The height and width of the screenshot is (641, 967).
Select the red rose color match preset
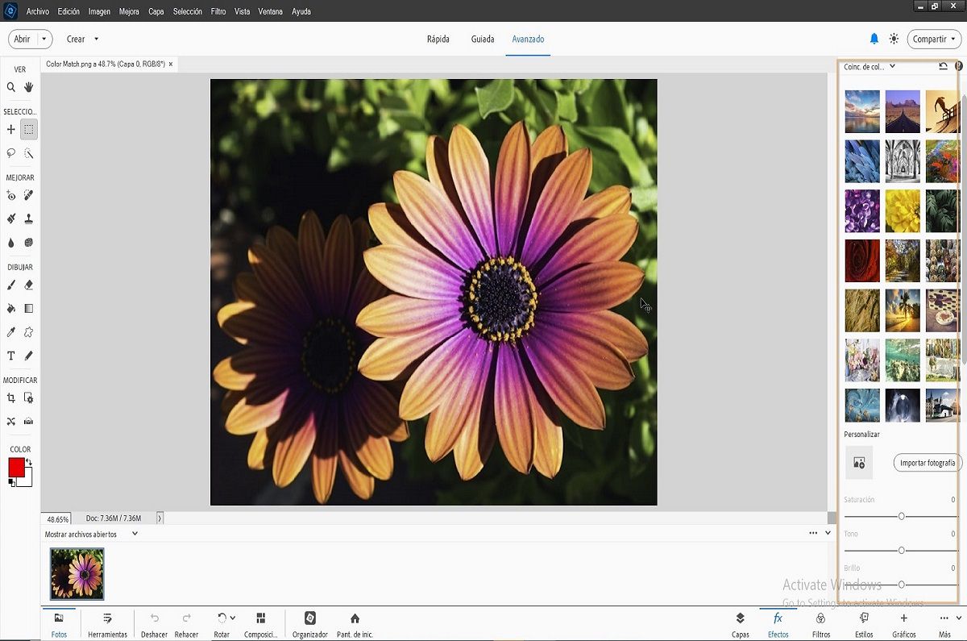pos(862,260)
